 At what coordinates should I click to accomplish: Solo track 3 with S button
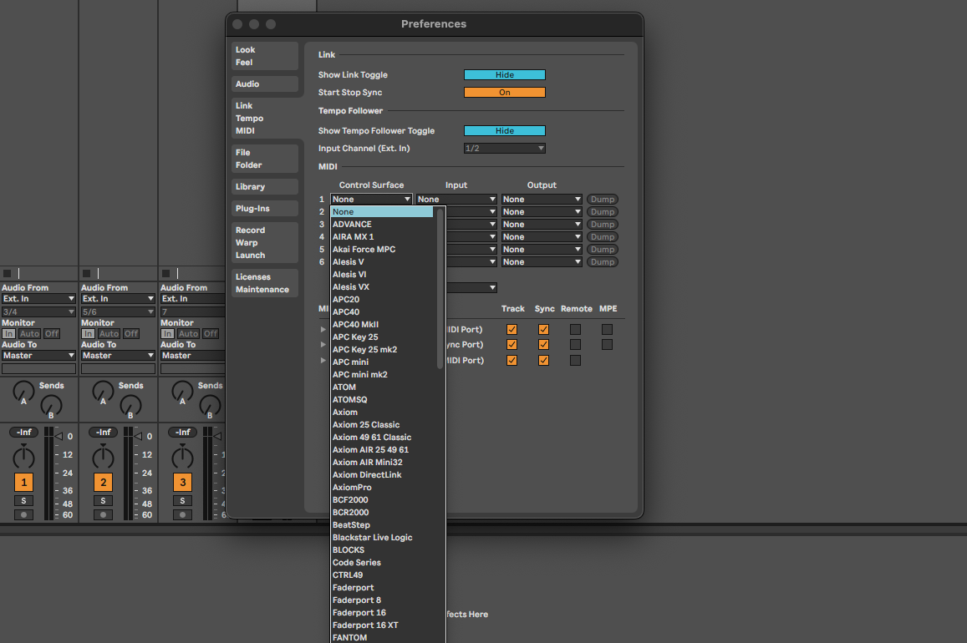[182, 501]
